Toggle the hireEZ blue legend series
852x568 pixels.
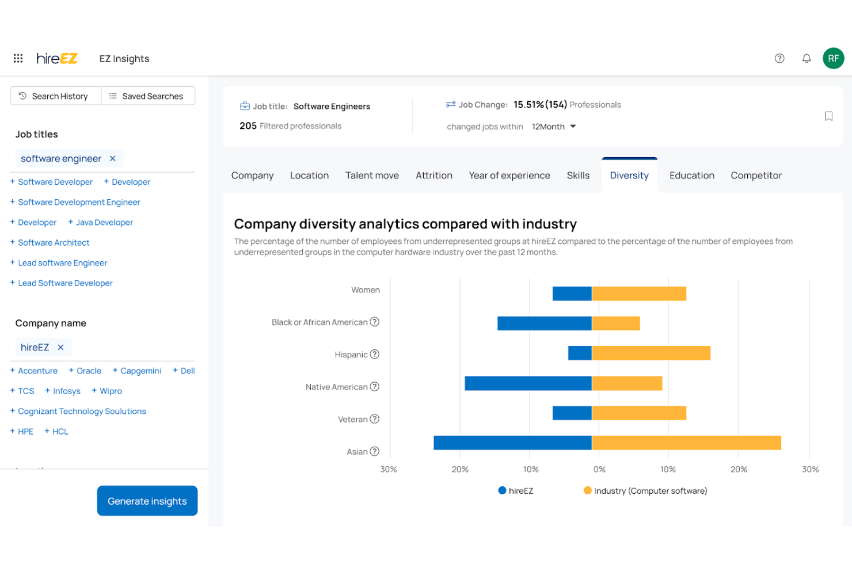coord(516,490)
